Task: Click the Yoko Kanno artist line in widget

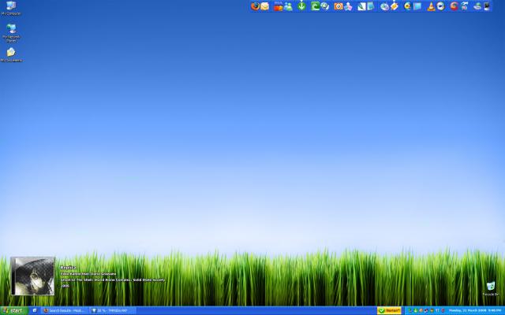Action: [x=88, y=274]
